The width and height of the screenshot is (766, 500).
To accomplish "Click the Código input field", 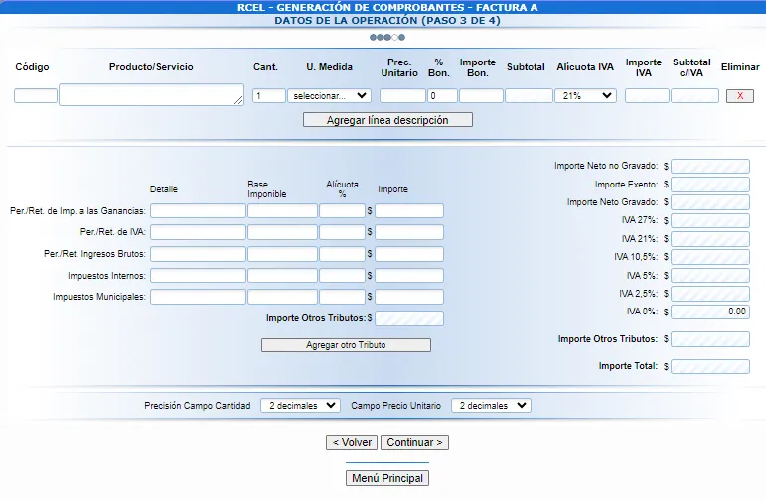I will [36, 96].
